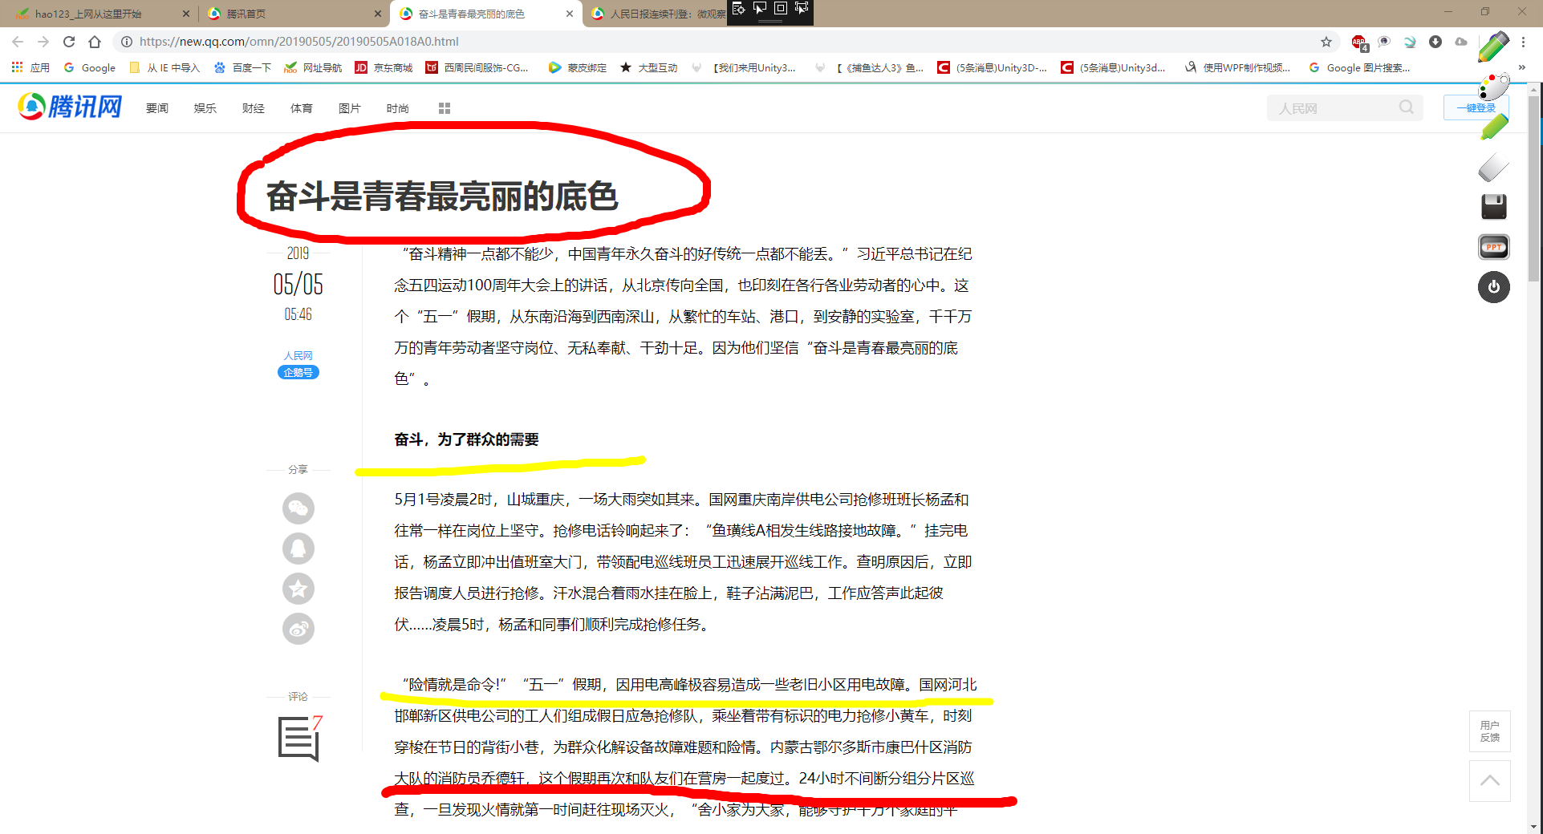The width and height of the screenshot is (1543, 834).
Task: Open the 娱乐 navigation section
Action: coord(205,108)
